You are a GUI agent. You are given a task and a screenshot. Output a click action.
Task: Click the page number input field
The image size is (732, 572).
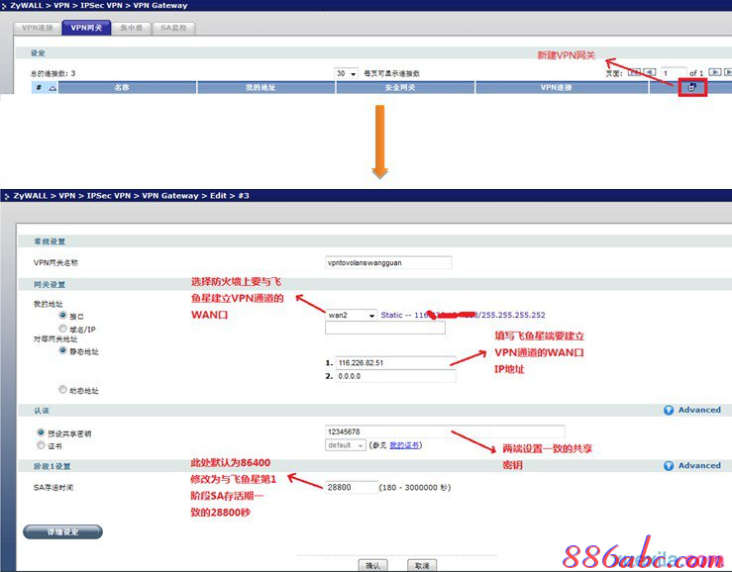coord(674,73)
